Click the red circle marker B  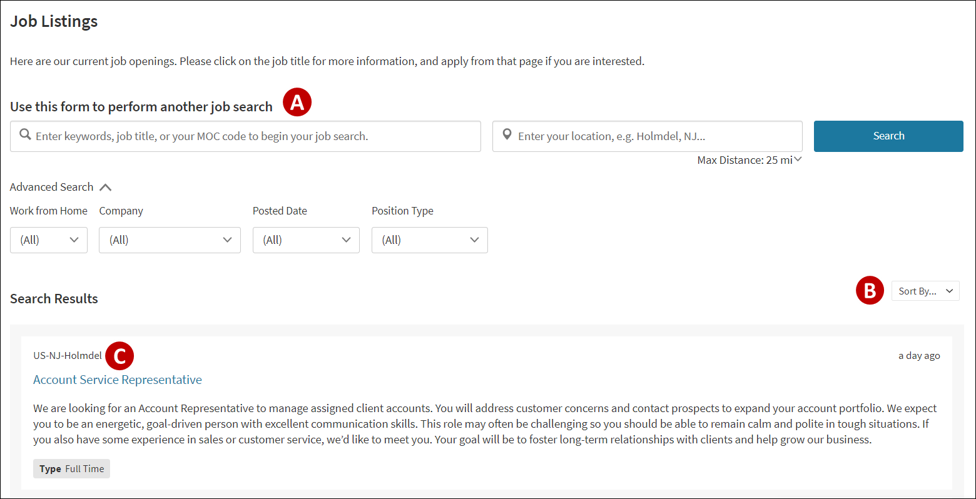[870, 291]
